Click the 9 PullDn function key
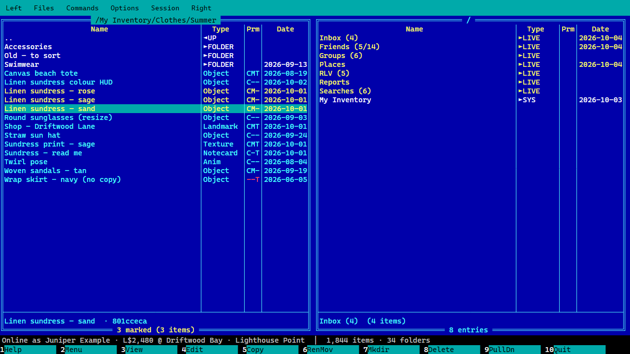 click(512, 350)
